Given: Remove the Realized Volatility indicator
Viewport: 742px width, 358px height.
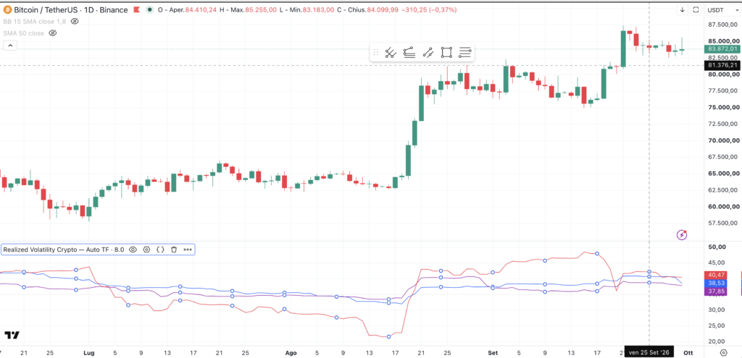Looking at the screenshot, I should [x=174, y=250].
